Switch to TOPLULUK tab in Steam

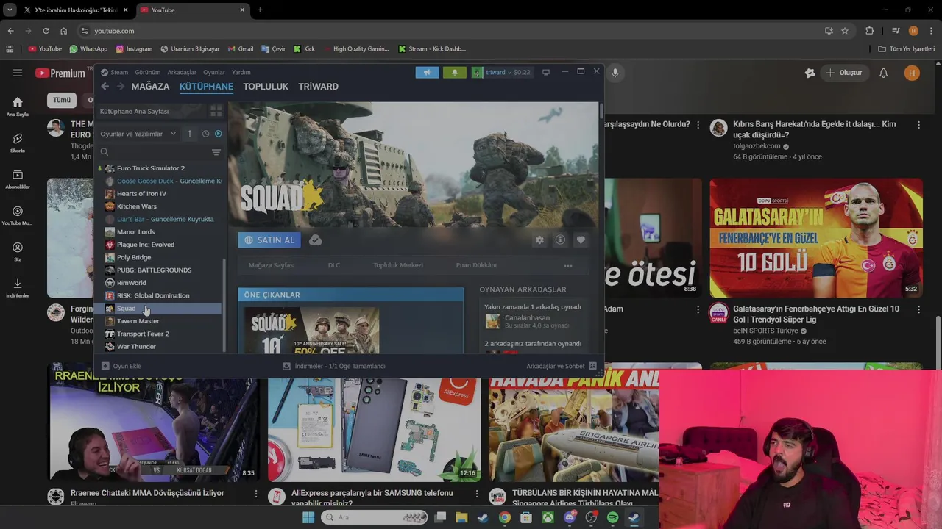click(x=266, y=86)
